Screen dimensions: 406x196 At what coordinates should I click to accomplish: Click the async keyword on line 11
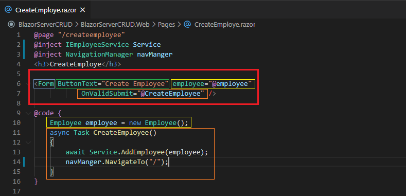coord(60,133)
